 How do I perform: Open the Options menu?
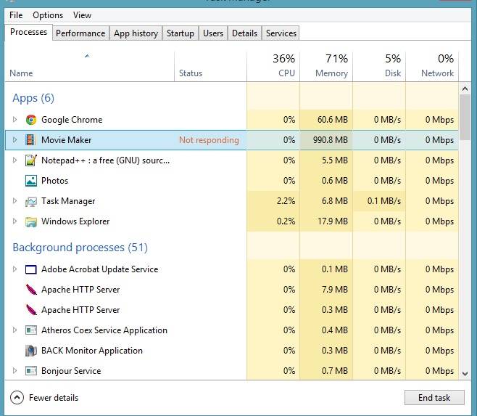click(x=48, y=15)
